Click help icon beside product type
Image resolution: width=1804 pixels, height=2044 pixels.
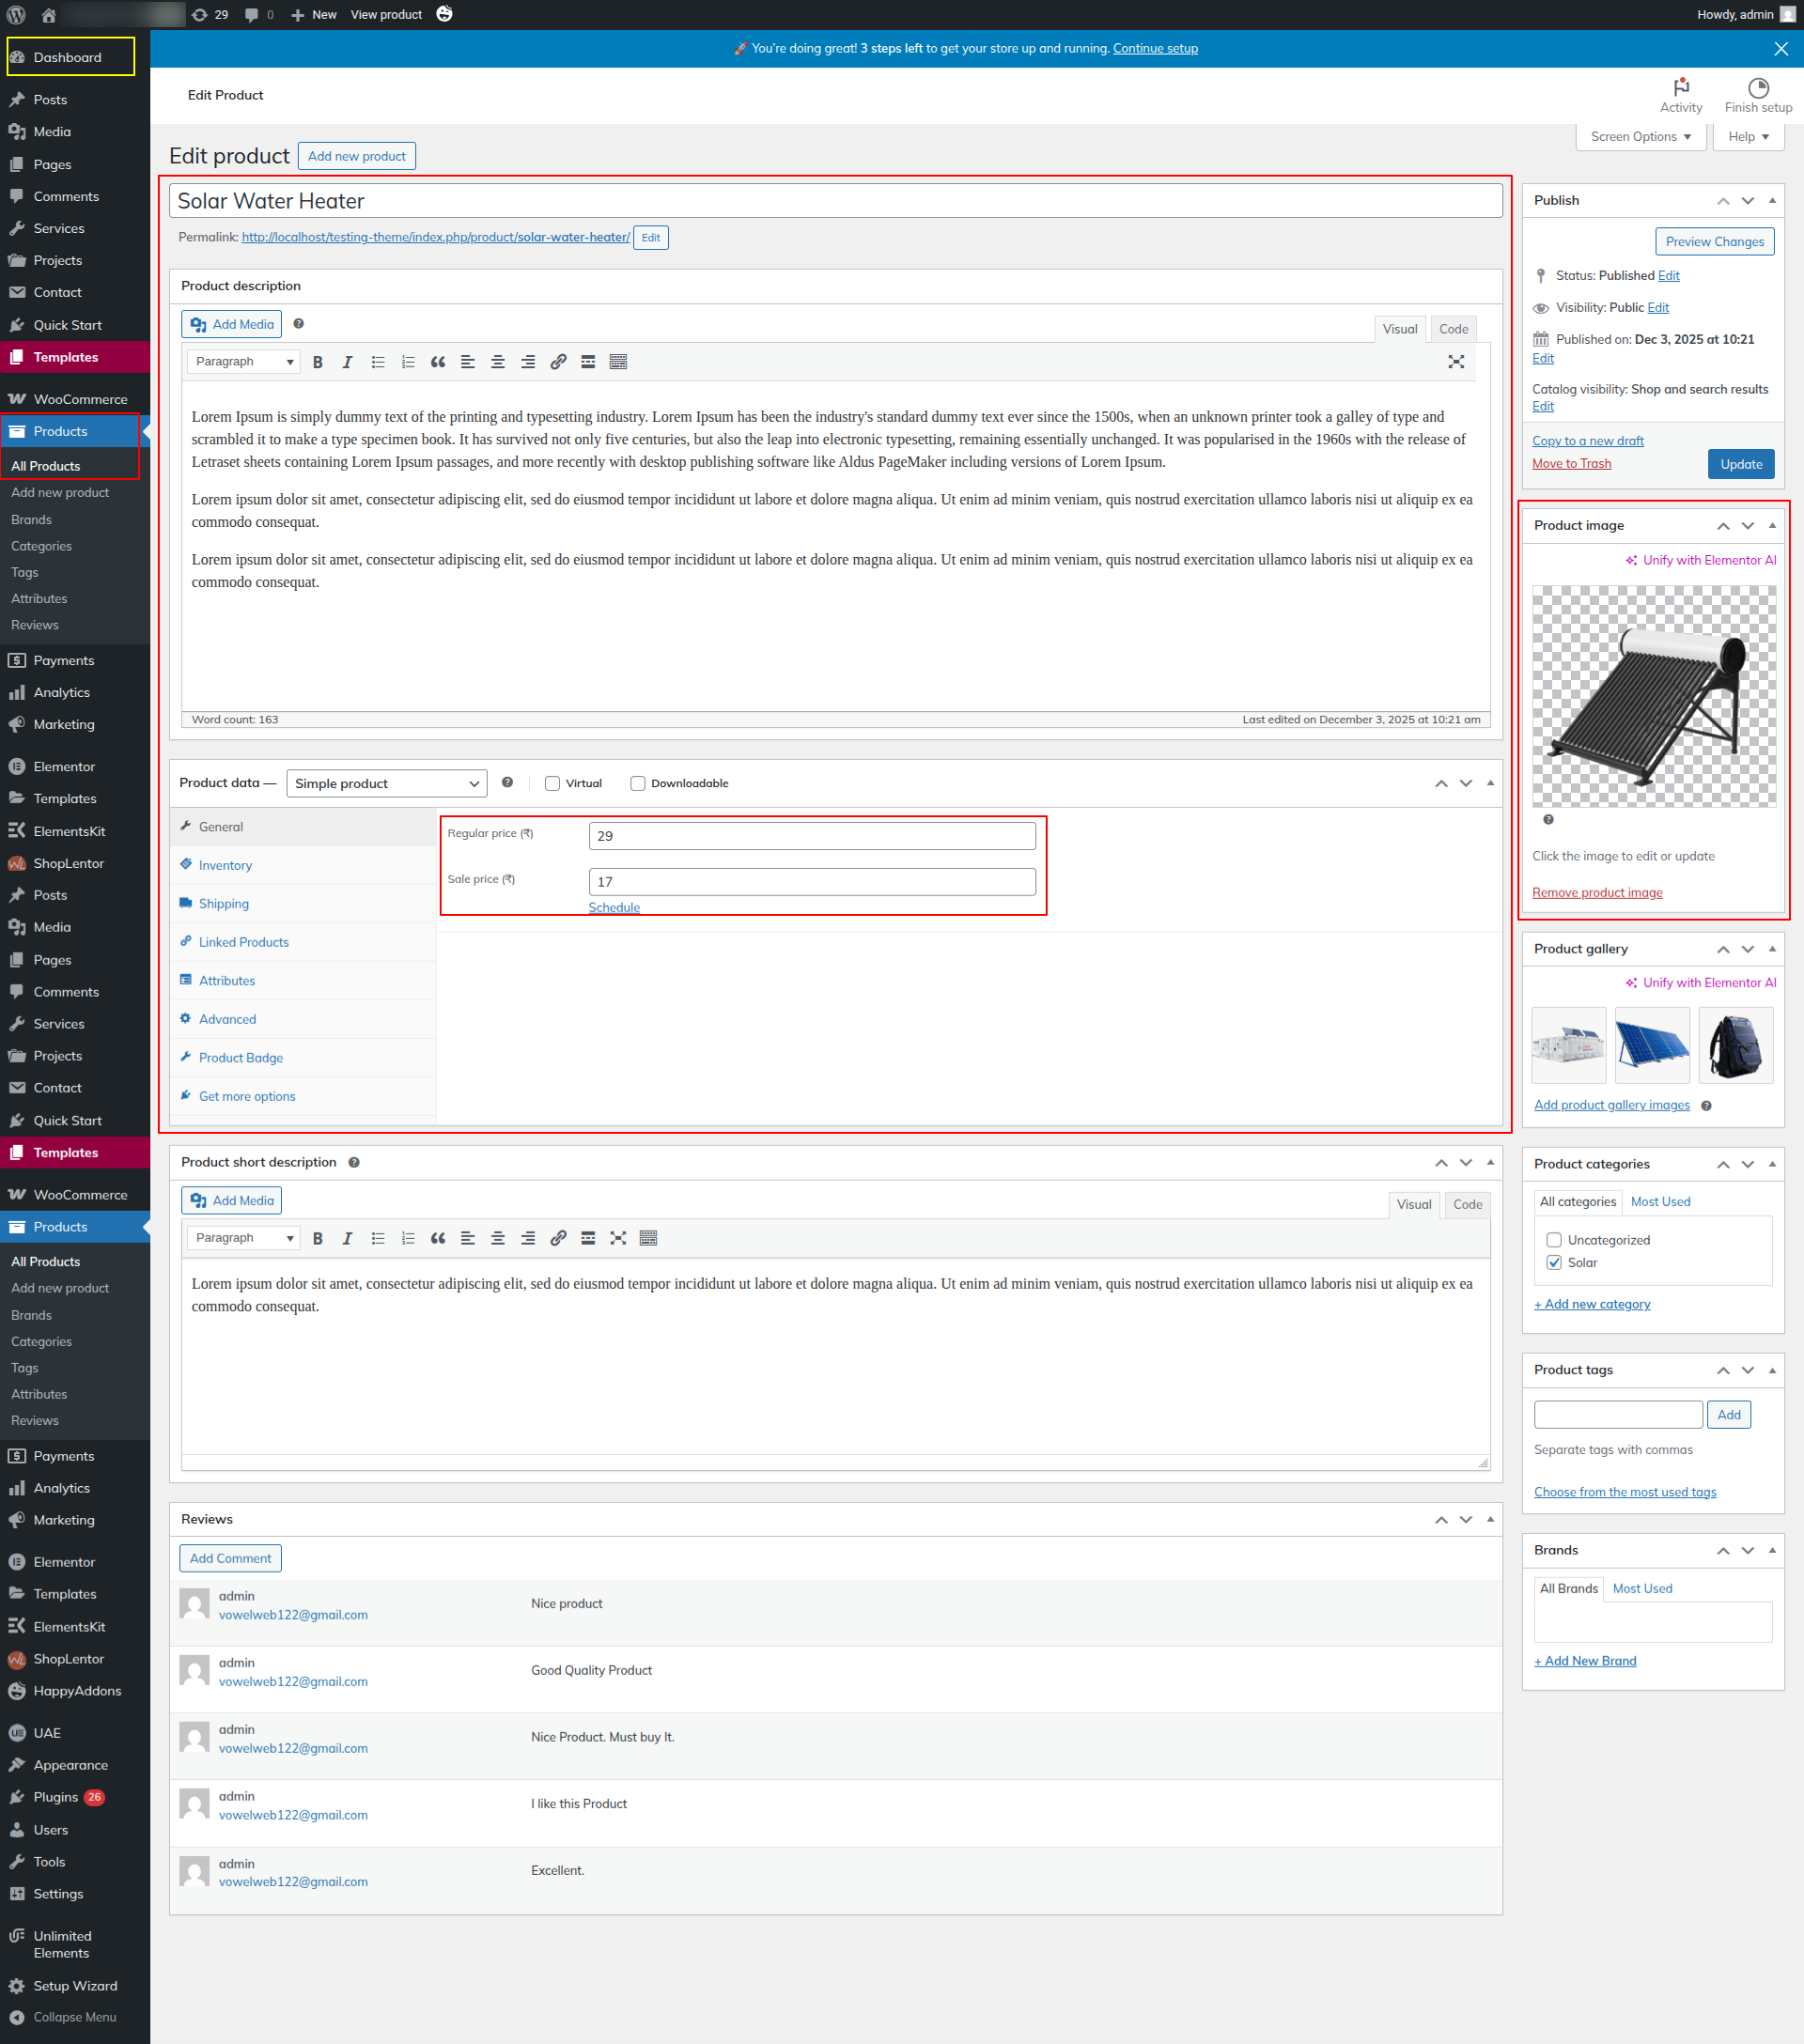(507, 782)
